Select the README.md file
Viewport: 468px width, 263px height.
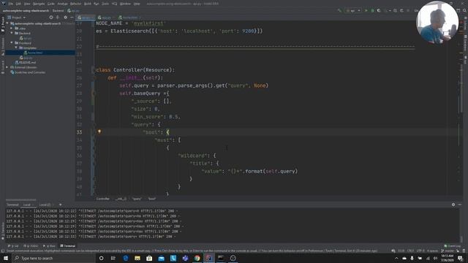click(26, 63)
